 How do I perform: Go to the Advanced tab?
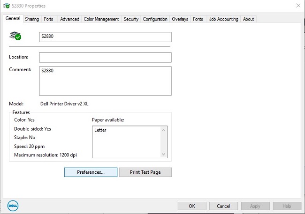click(69, 19)
